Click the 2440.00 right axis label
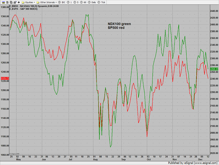Image resolution: width=219 pixels, height=165 pixels. (x=214, y=11)
